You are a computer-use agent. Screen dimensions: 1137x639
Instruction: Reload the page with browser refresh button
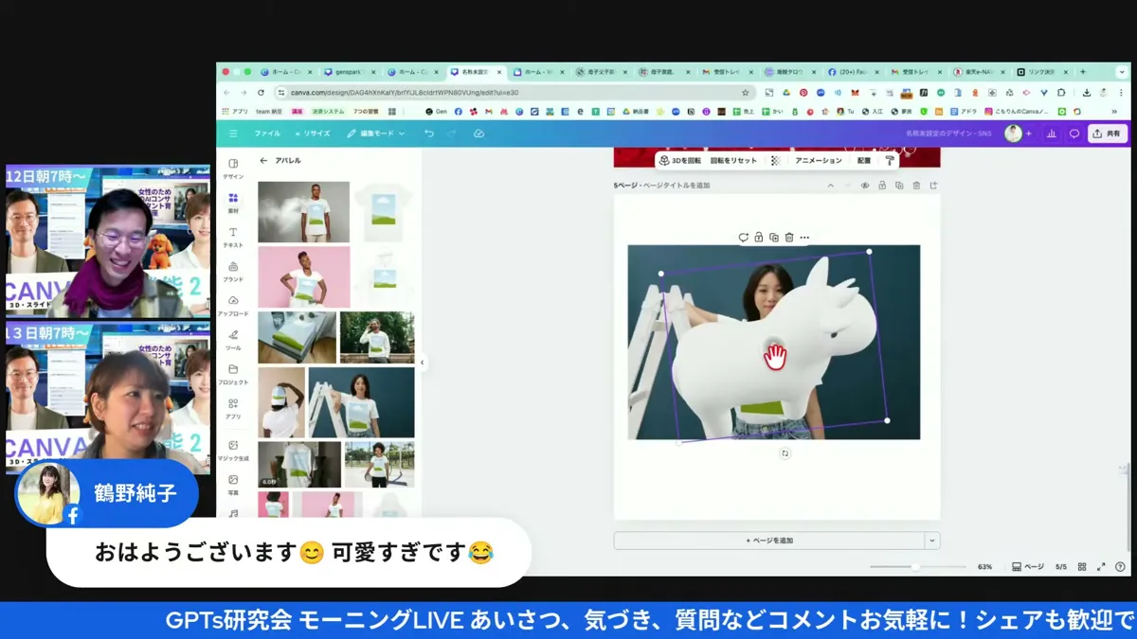click(x=261, y=93)
